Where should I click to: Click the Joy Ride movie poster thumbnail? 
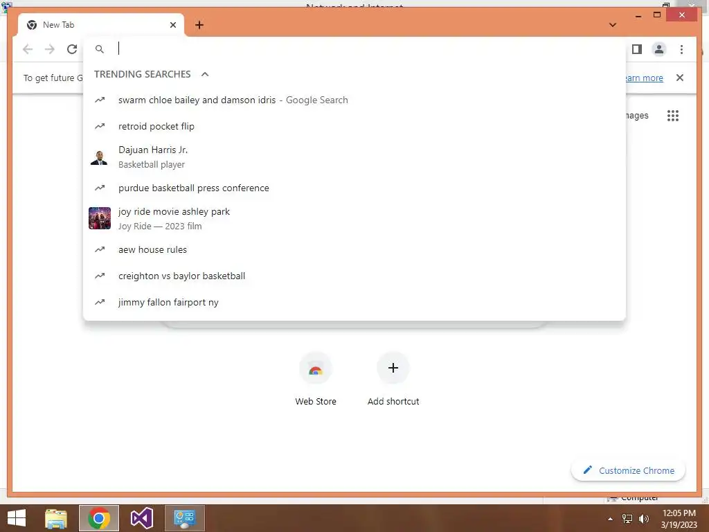(100, 218)
